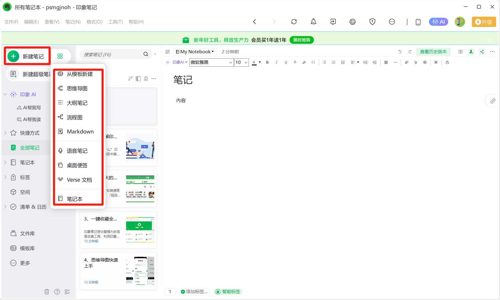The width and height of the screenshot is (500, 300).
Task: Expand the note editor to full view
Action: point(168,52)
